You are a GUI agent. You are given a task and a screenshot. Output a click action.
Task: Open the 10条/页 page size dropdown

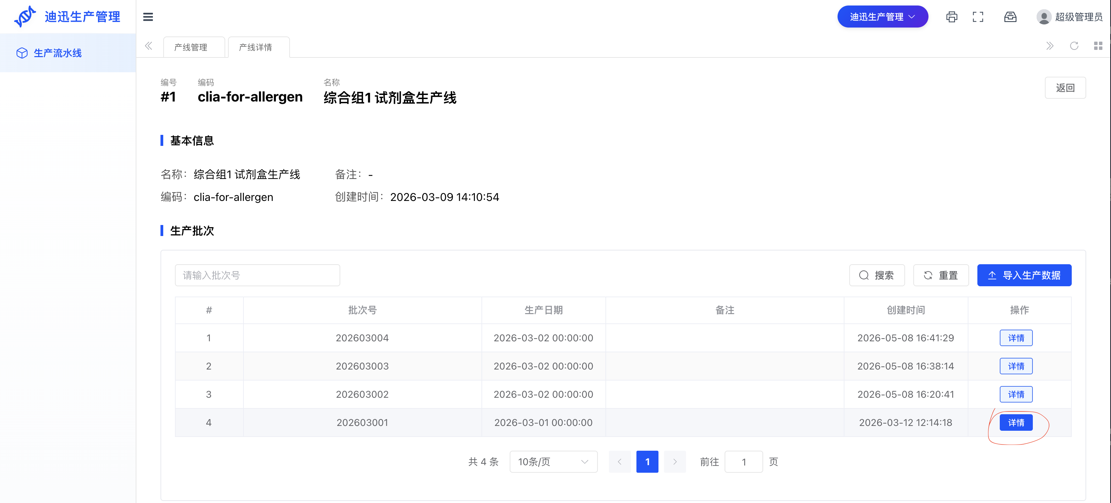[553, 462]
